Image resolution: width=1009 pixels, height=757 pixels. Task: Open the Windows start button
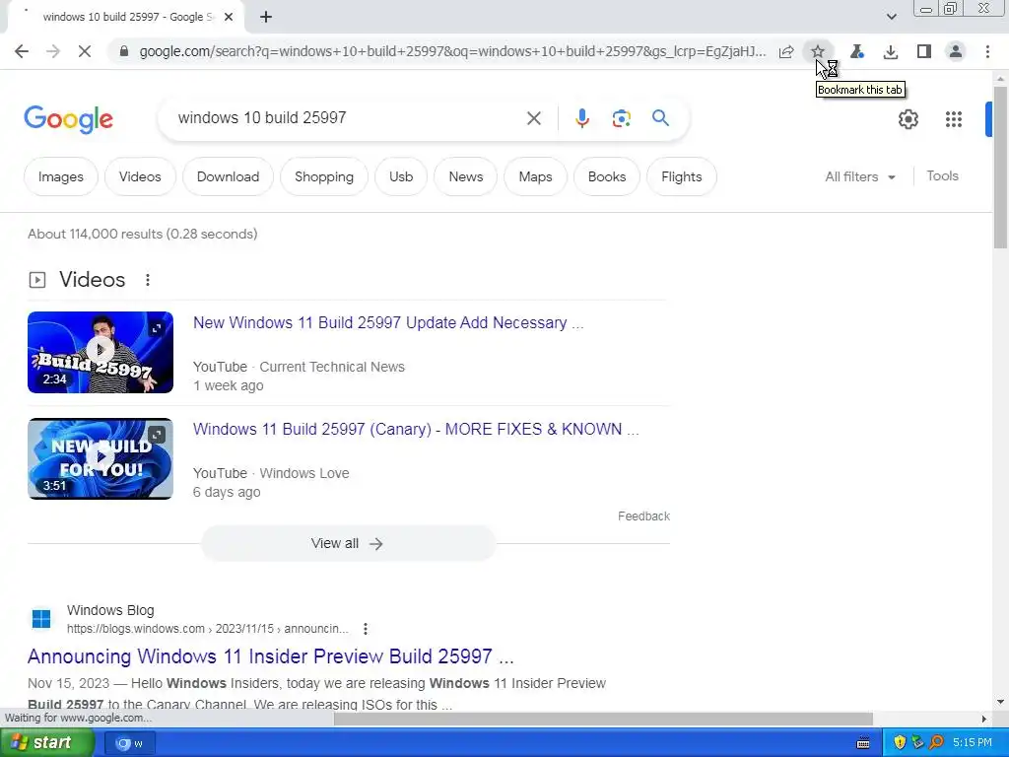coord(45,743)
